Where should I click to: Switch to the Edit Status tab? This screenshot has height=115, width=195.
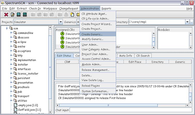[x=64, y=56]
